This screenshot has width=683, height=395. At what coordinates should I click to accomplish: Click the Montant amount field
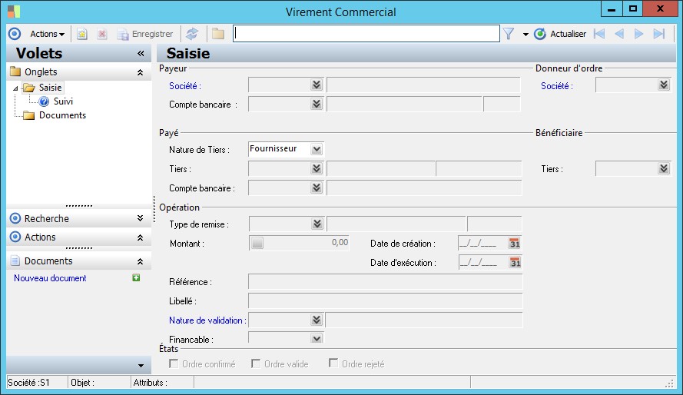tap(300, 243)
